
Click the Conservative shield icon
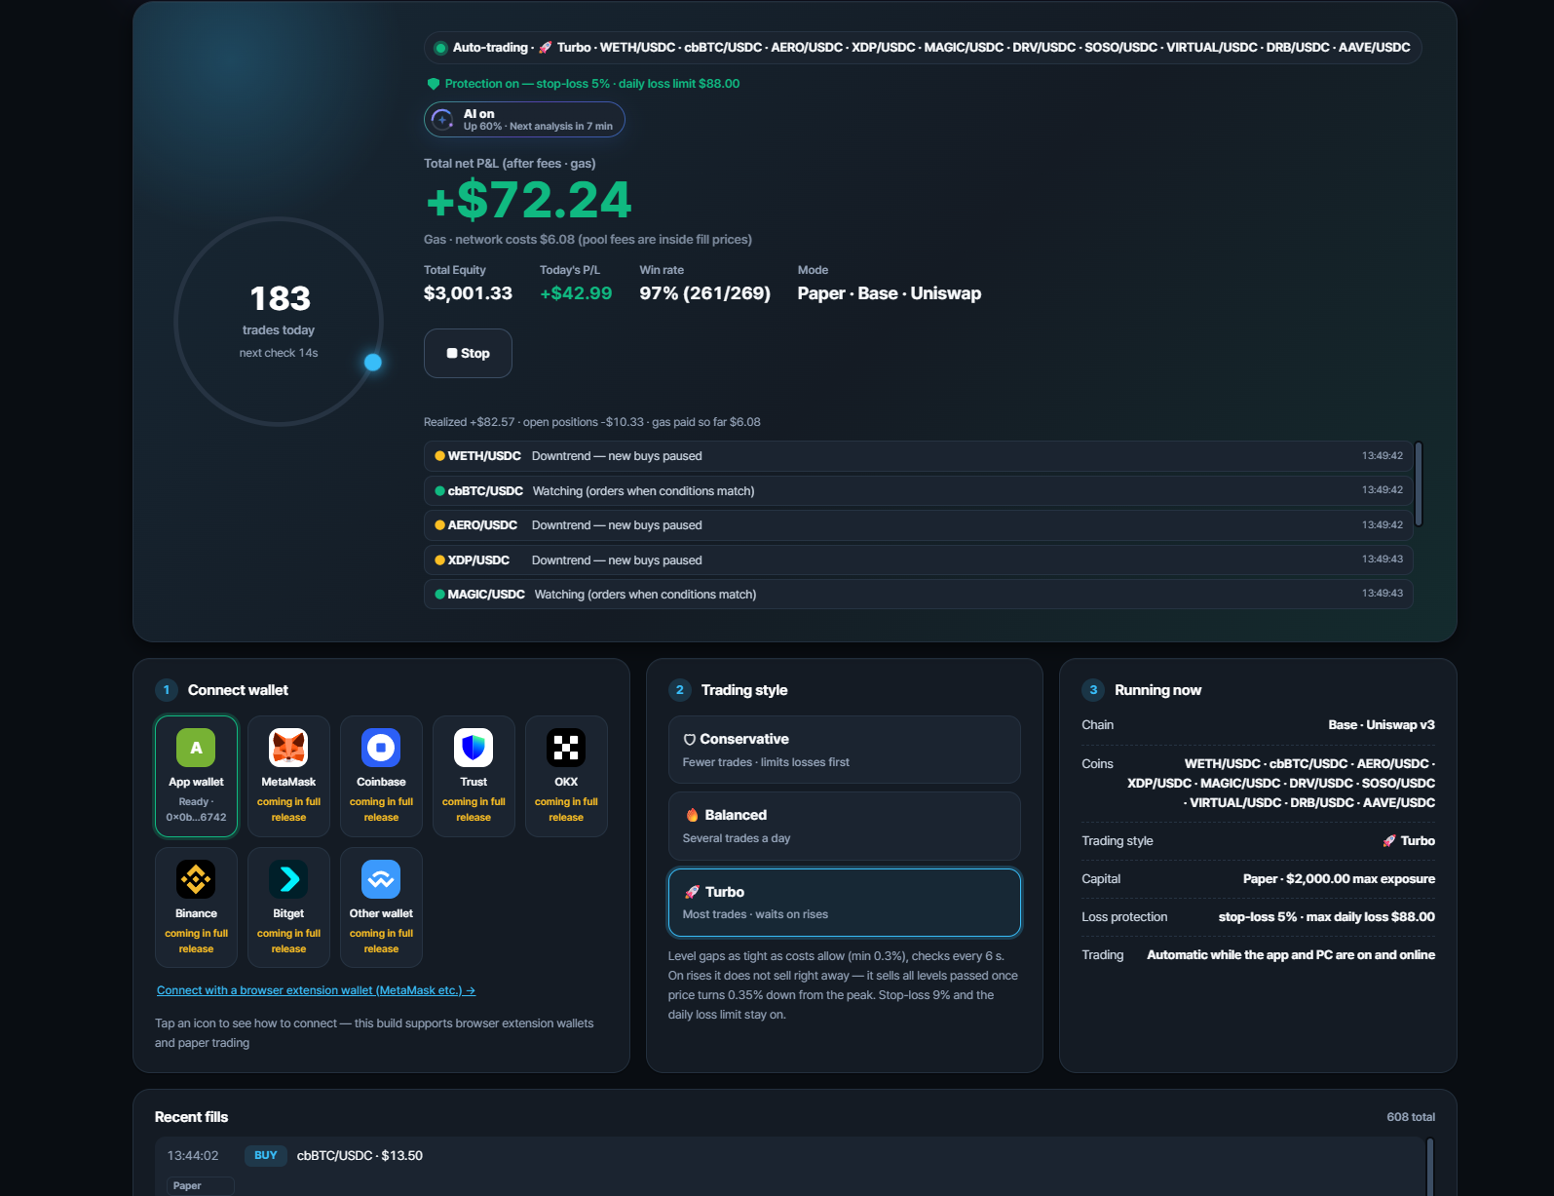690,740
